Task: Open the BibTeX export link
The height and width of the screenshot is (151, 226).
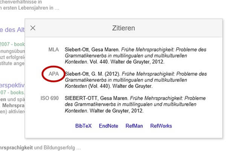Action: point(83,126)
